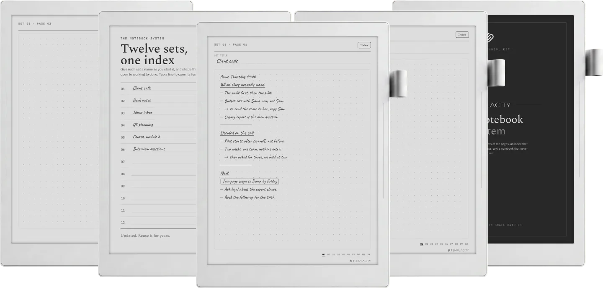
Task: Open index line 04 Q3 planning
Action: pos(158,125)
